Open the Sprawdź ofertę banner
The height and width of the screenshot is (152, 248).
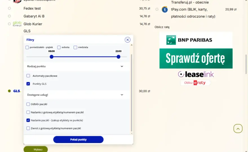pyautogui.click(x=196, y=59)
